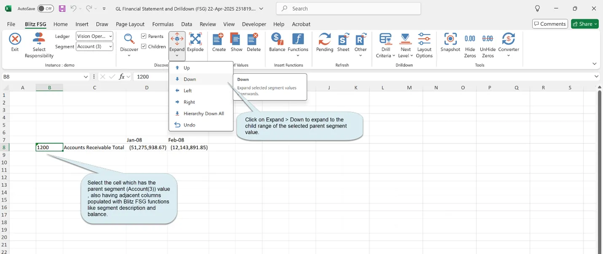The height and width of the screenshot is (254, 603).
Task: Open the Name Box dropdown arrow
Action: 86,77
